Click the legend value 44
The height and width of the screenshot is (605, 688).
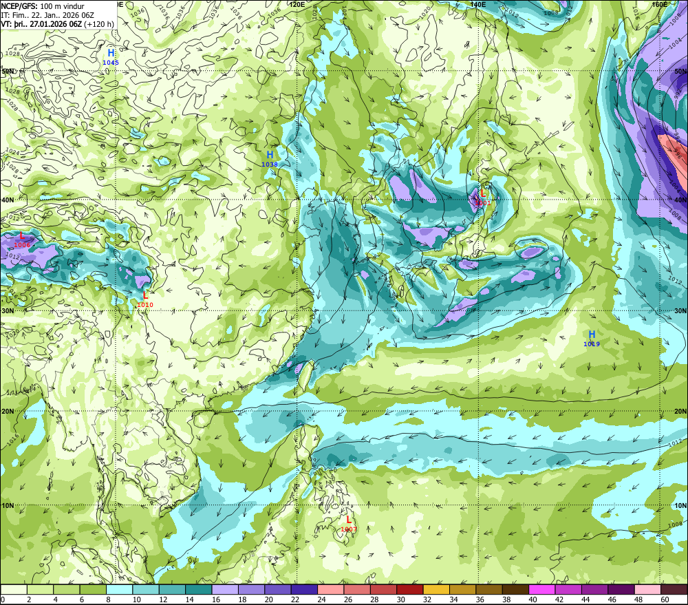tap(585, 599)
